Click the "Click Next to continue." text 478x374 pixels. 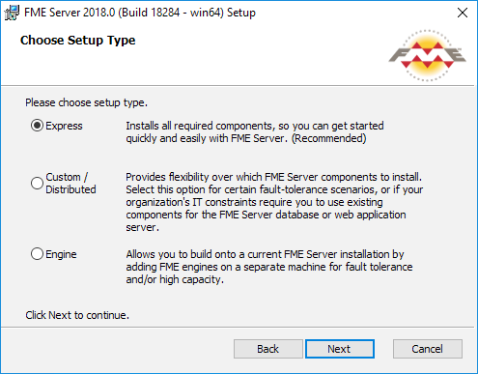[77, 315]
